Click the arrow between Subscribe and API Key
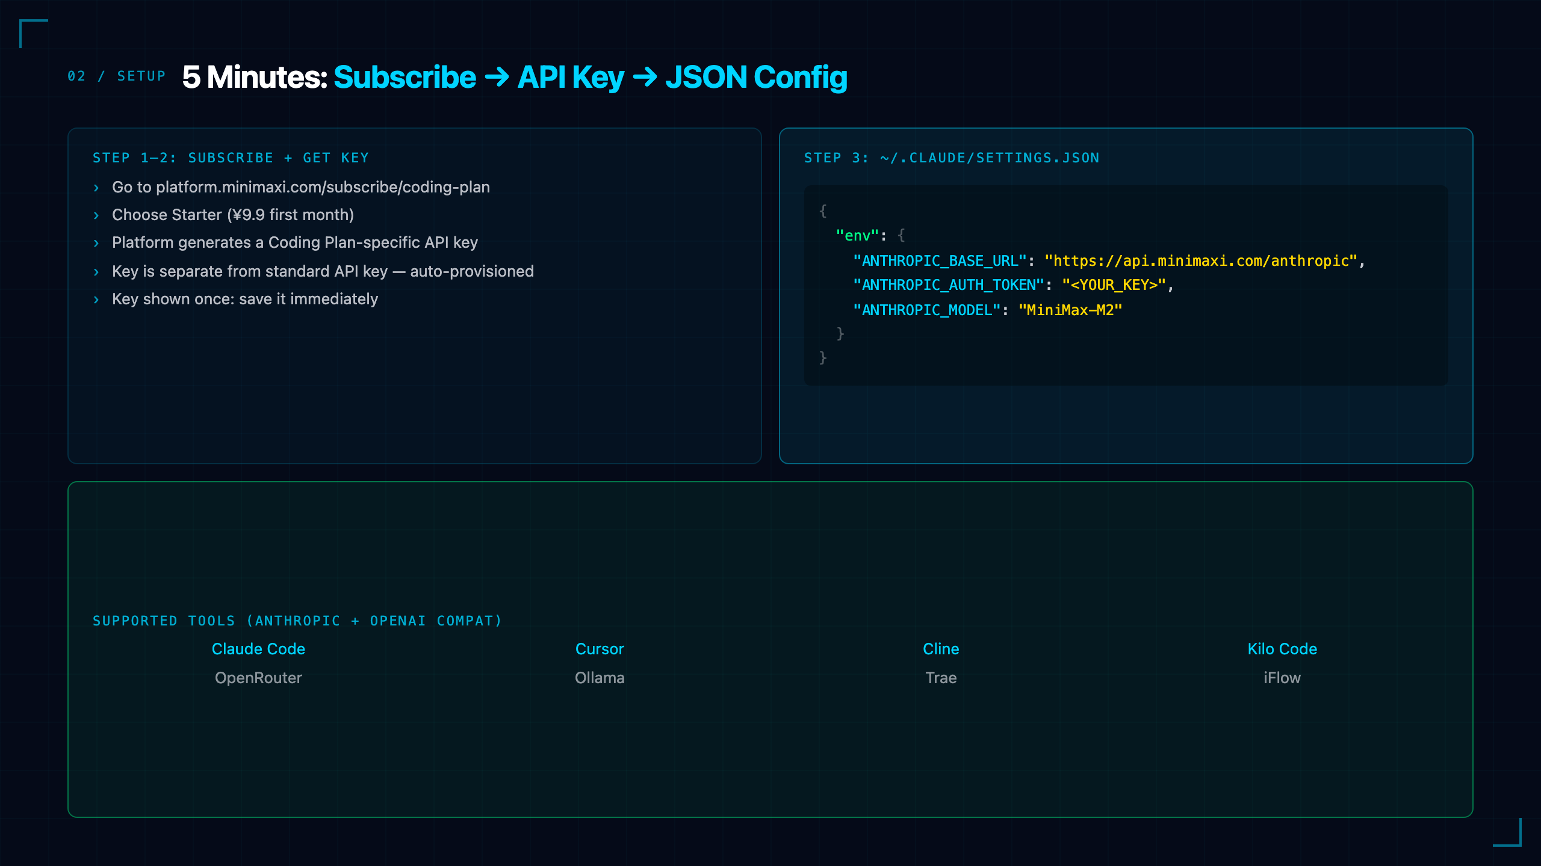1541x866 pixels. [x=497, y=77]
